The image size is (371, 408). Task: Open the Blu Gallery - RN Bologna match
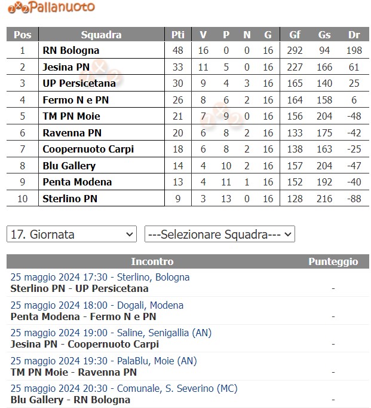[70, 400]
